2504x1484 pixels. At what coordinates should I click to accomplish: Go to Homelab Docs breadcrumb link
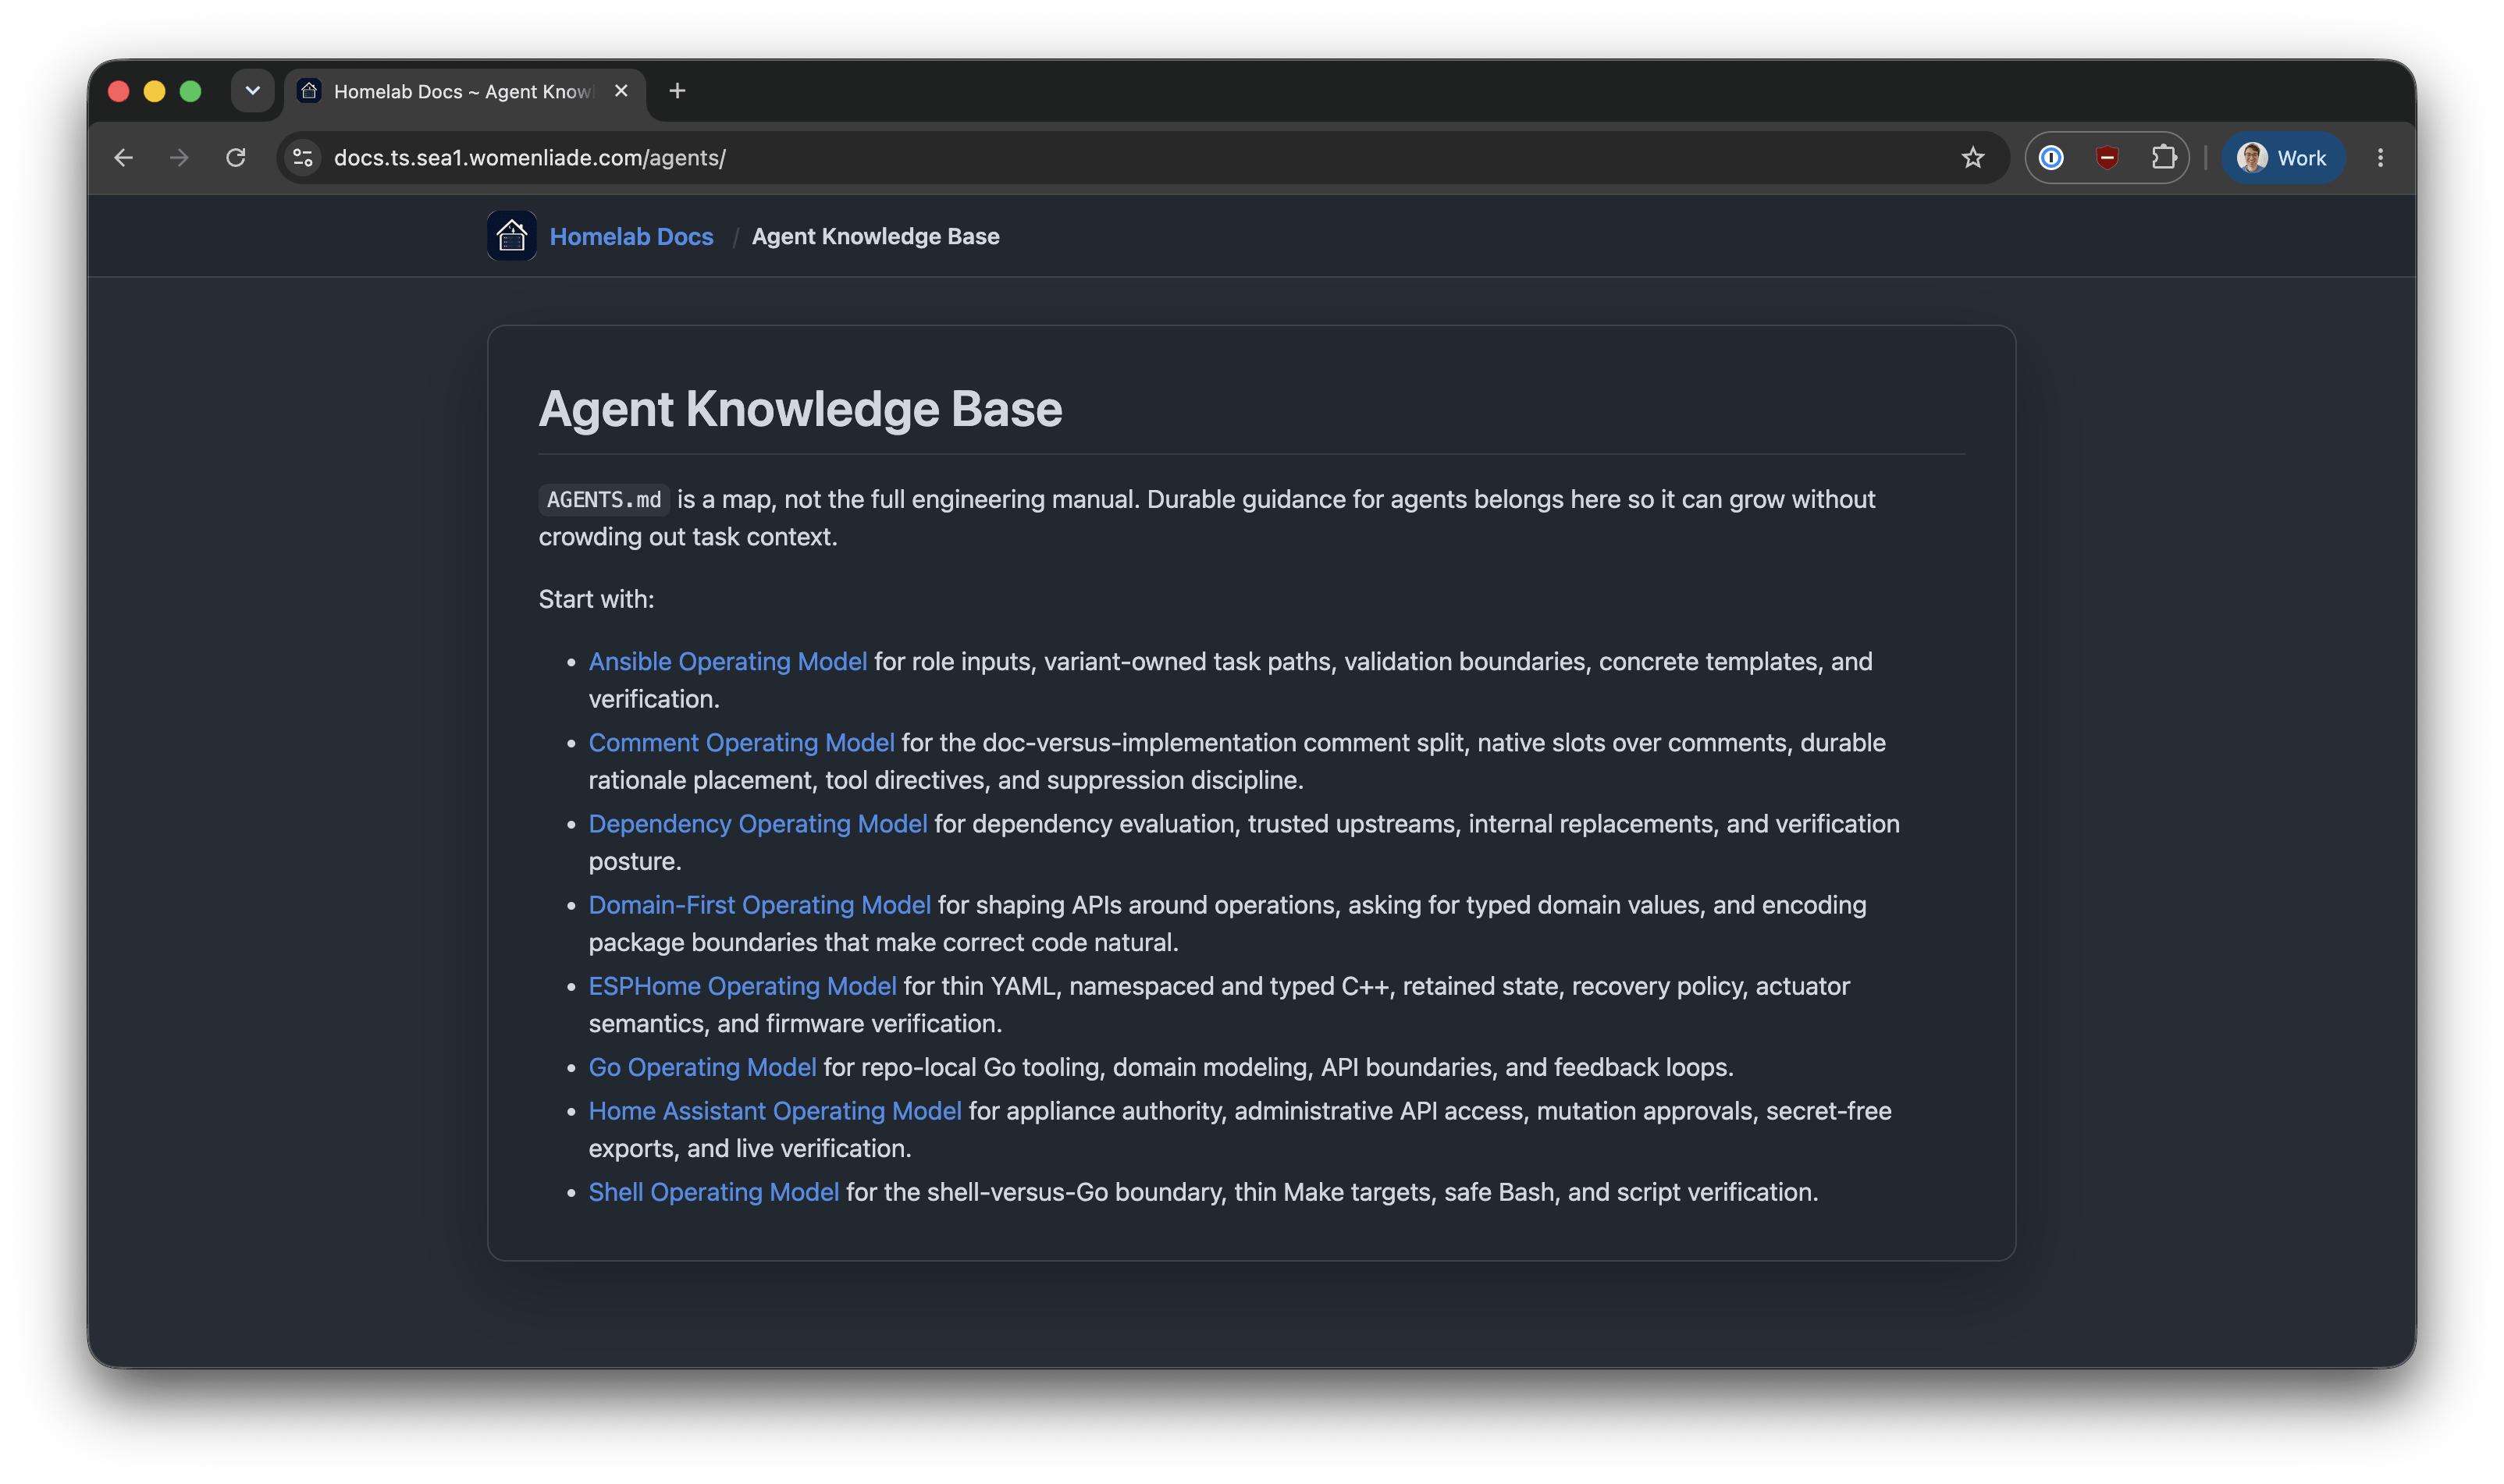631,237
